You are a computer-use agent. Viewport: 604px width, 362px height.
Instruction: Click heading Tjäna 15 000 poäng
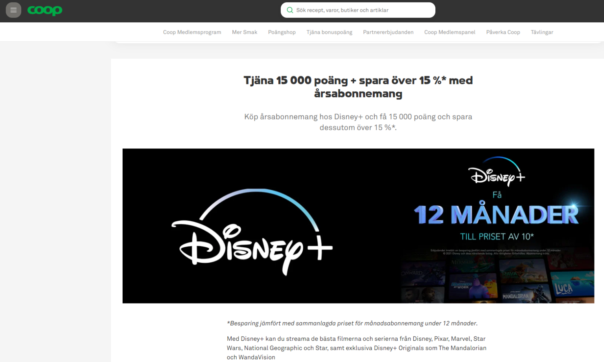tap(358, 87)
